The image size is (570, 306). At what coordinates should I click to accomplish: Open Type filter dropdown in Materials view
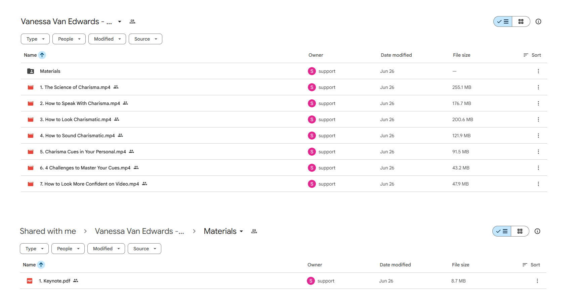[34, 249]
